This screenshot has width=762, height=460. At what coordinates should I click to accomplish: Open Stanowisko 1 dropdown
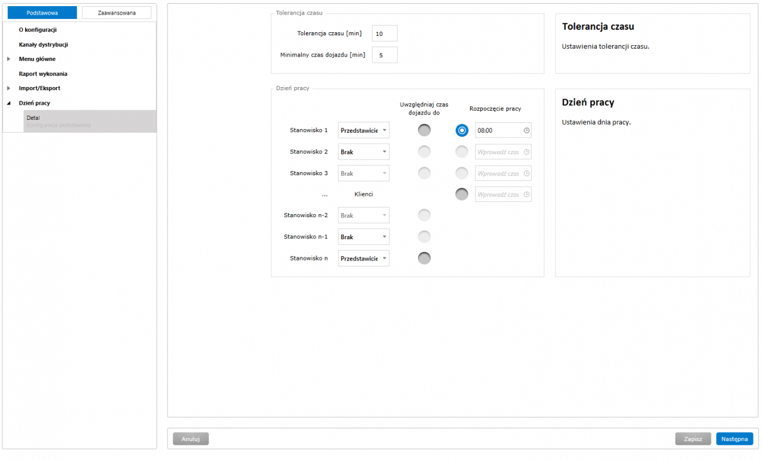point(364,130)
